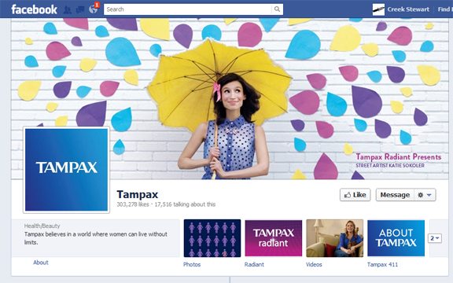Open the About link
The width and height of the screenshot is (453, 283).
click(x=41, y=263)
